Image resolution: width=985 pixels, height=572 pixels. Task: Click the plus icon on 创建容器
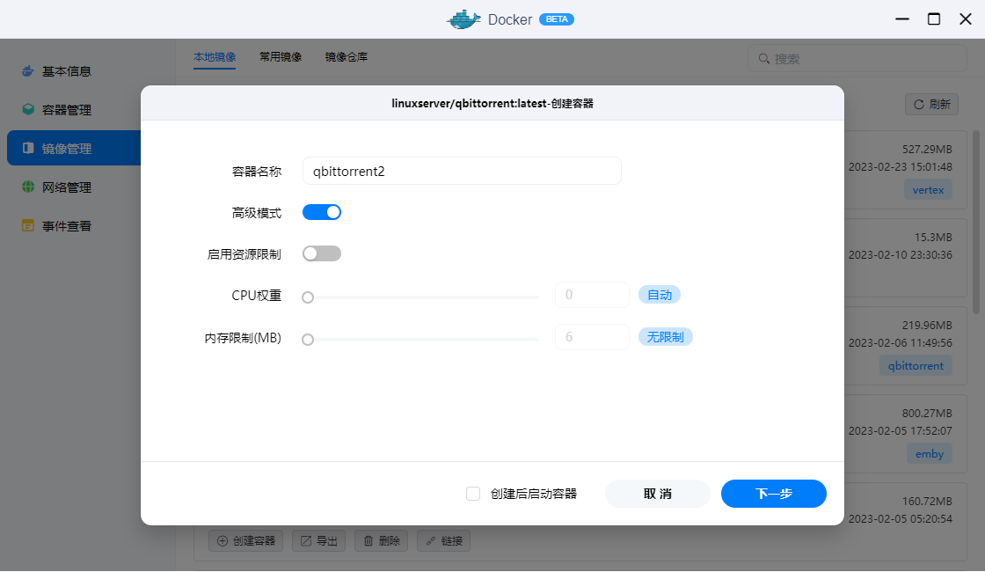223,540
